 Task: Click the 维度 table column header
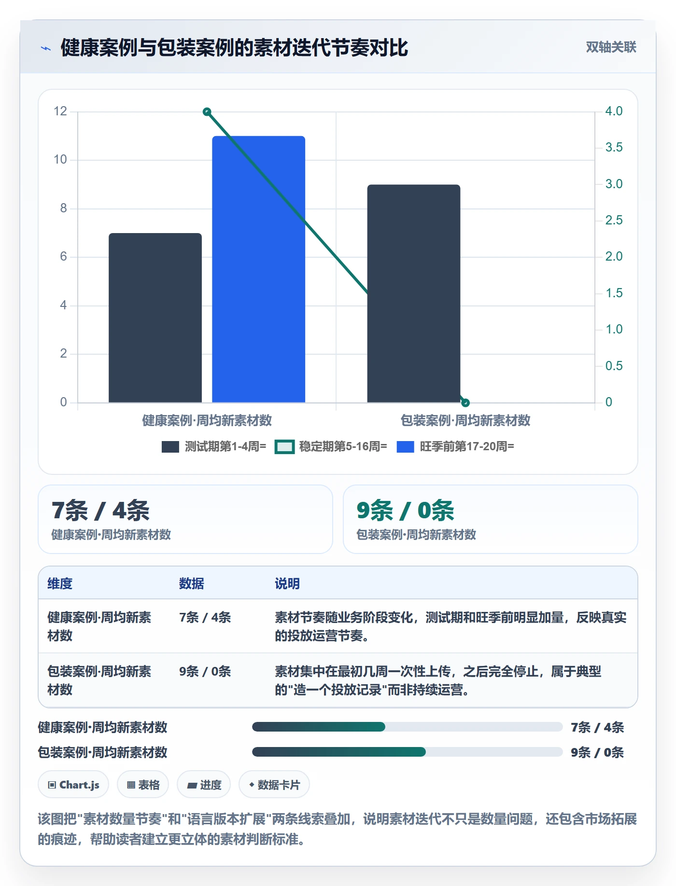(x=60, y=583)
